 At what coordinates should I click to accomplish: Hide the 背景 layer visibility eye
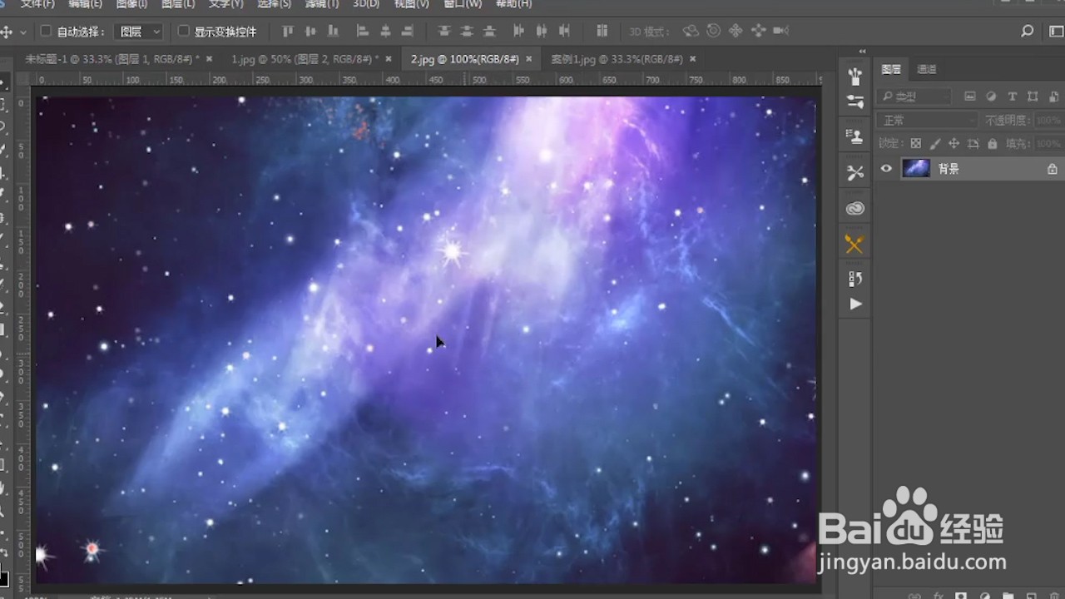pos(886,169)
